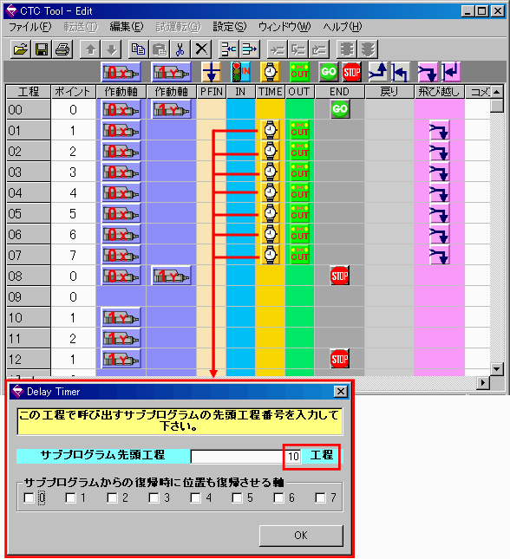Click OK in the Delay Timer dialog
510x559 pixels.
tap(301, 535)
